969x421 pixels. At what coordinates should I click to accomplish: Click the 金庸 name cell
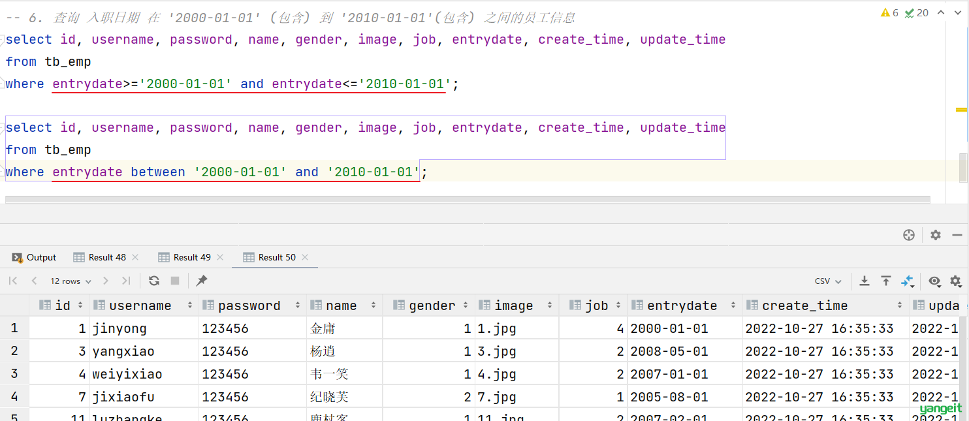(344, 328)
